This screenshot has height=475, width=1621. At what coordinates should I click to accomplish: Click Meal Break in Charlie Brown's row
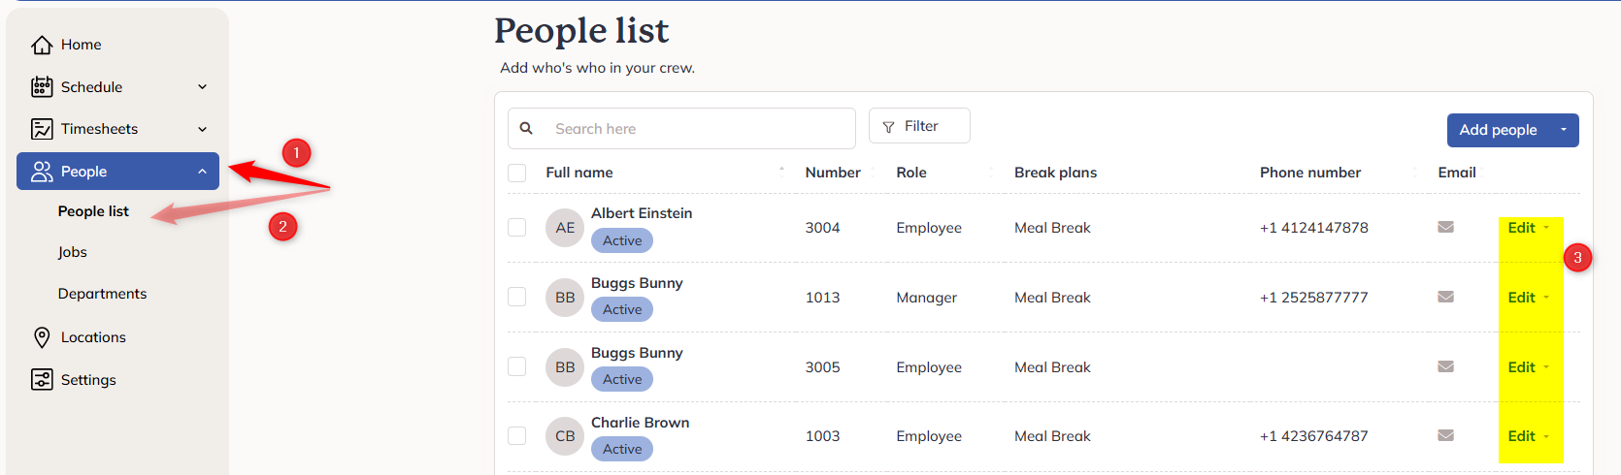[1053, 436]
